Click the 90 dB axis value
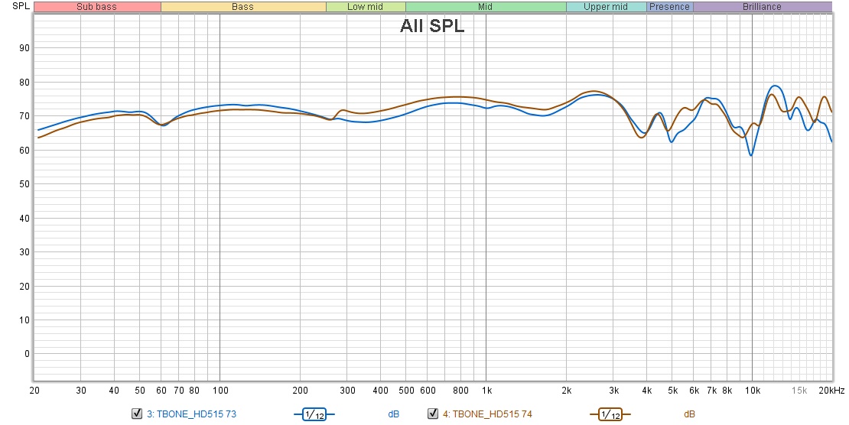 24,48
